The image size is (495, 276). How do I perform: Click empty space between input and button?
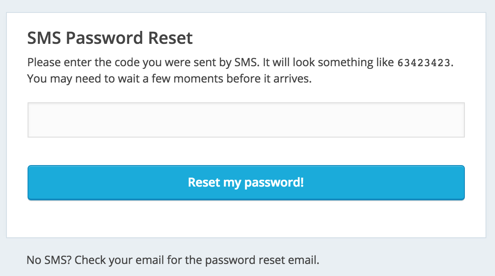(246, 151)
